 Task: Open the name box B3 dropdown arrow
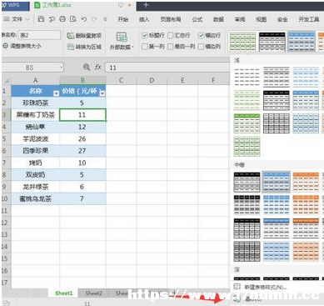61,68
